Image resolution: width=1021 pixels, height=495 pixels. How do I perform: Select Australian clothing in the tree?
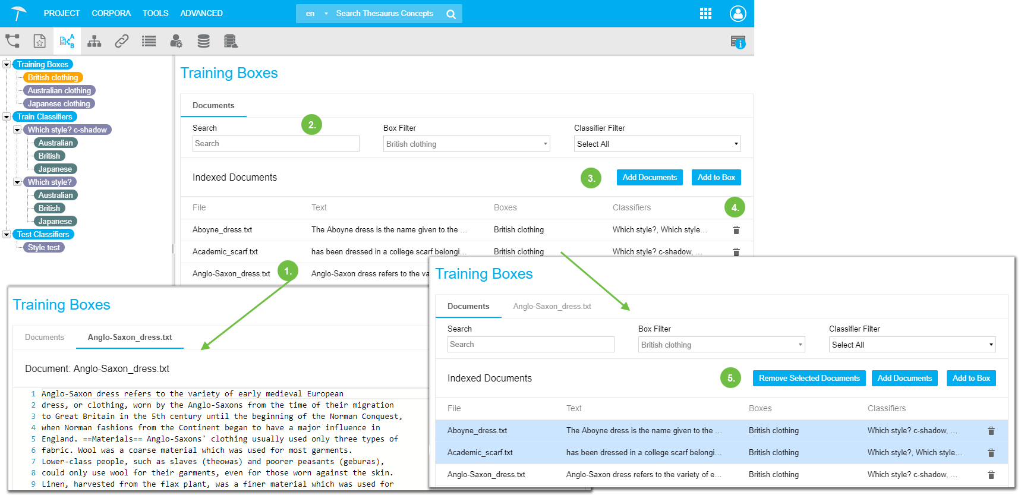coord(59,90)
